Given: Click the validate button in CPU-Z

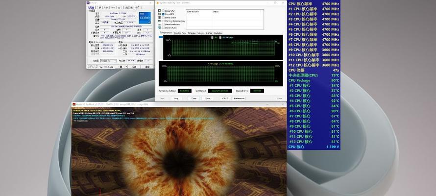Looking at the screenshot, I should coord(135,67).
